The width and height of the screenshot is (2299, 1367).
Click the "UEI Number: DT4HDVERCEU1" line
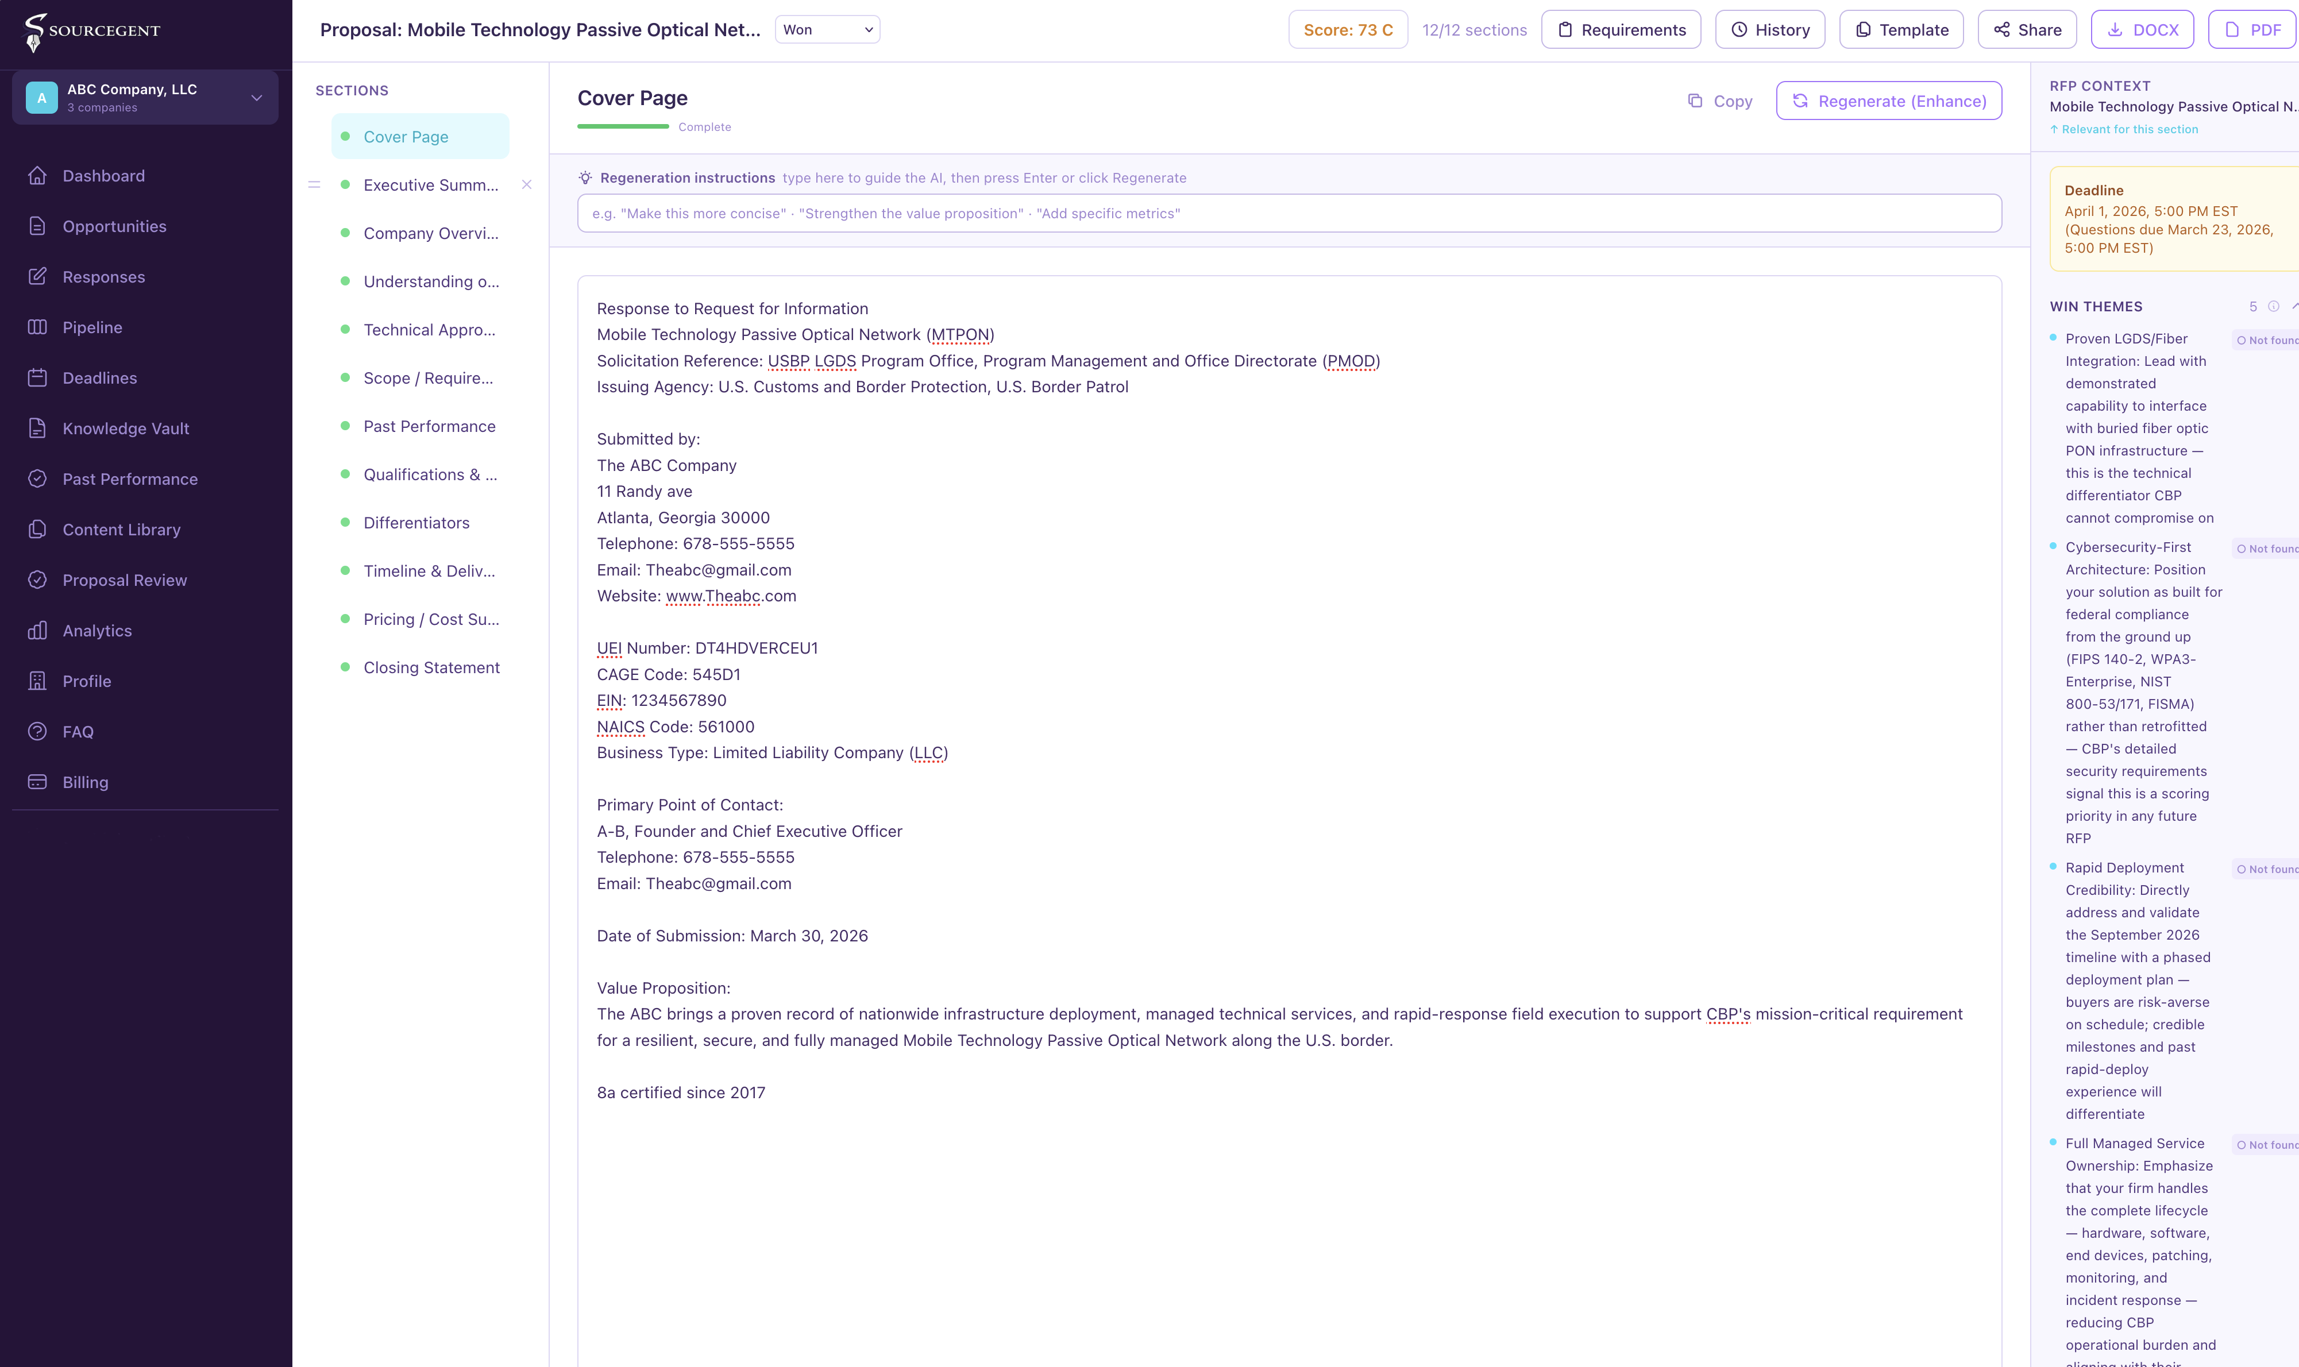[707, 648]
